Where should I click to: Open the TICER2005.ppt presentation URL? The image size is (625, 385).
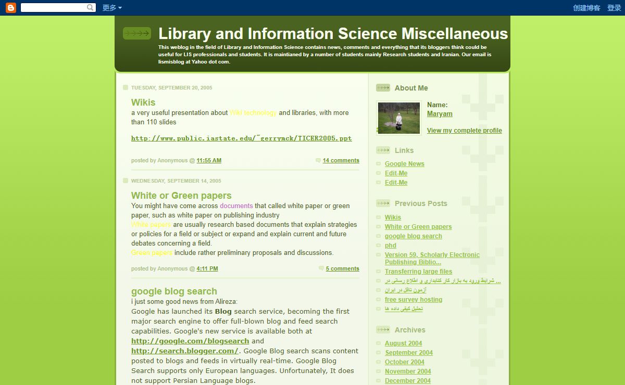tap(241, 138)
